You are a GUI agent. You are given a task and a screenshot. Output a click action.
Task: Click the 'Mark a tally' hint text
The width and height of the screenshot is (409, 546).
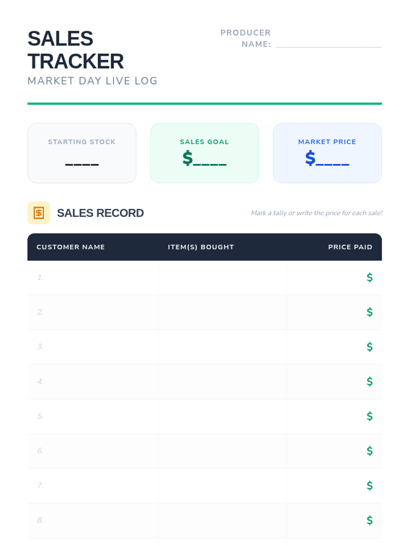[x=316, y=213]
